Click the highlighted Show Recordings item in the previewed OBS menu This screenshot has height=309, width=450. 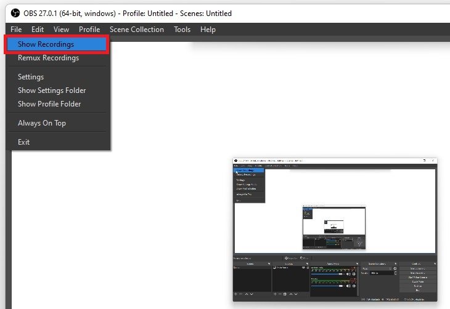(249, 171)
